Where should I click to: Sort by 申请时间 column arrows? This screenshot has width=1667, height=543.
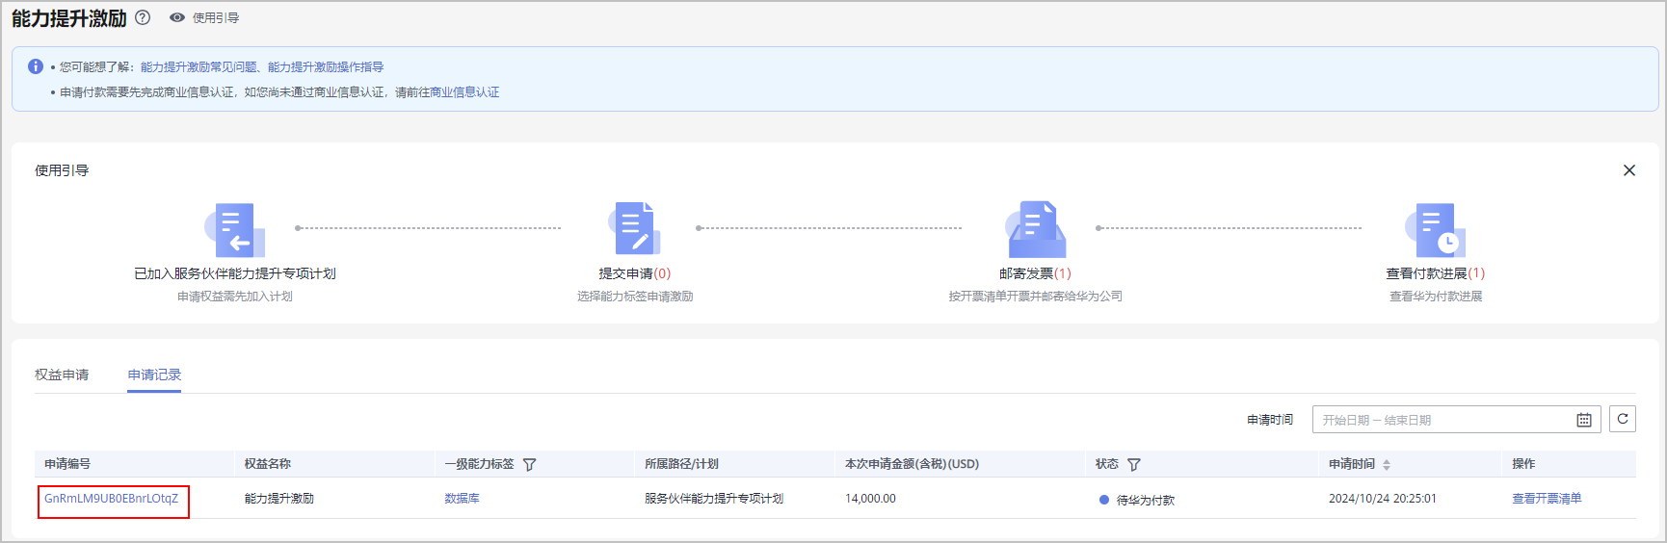point(1387,464)
